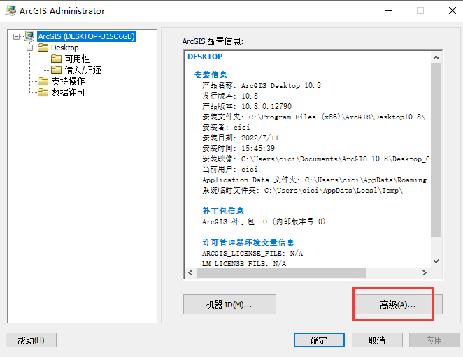The width and height of the screenshot is (463, 357).
Task: Click the 安装信息 section heading
Action: click(211, 75)
